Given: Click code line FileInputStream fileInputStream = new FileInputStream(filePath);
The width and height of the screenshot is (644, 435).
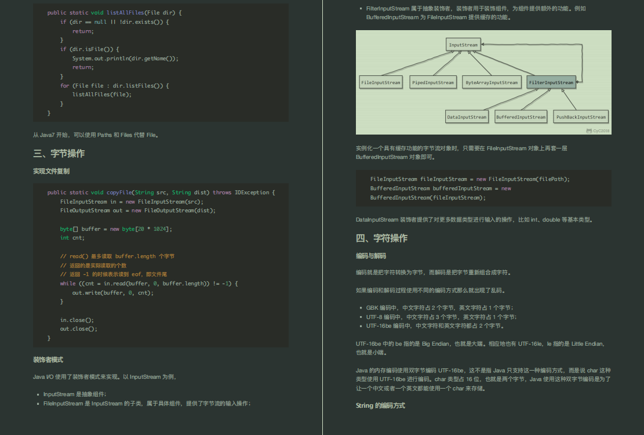Looking at the screenshot, I should point(470,179).
